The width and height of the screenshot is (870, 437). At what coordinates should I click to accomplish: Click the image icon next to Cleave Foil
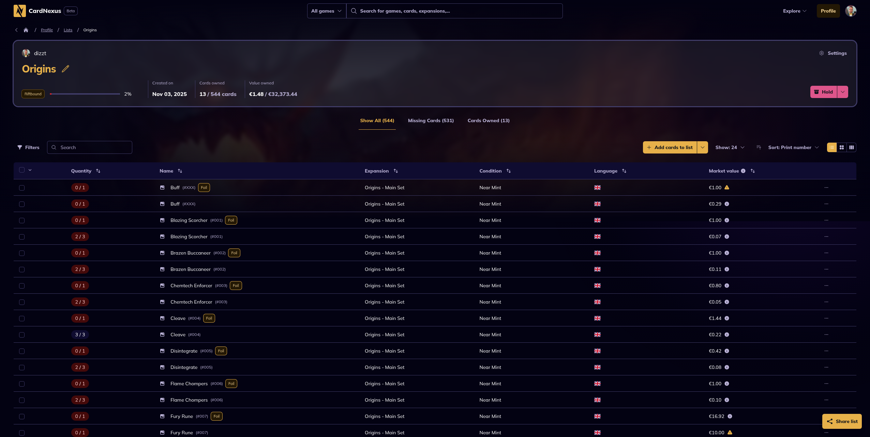click(x=162, y=318)
